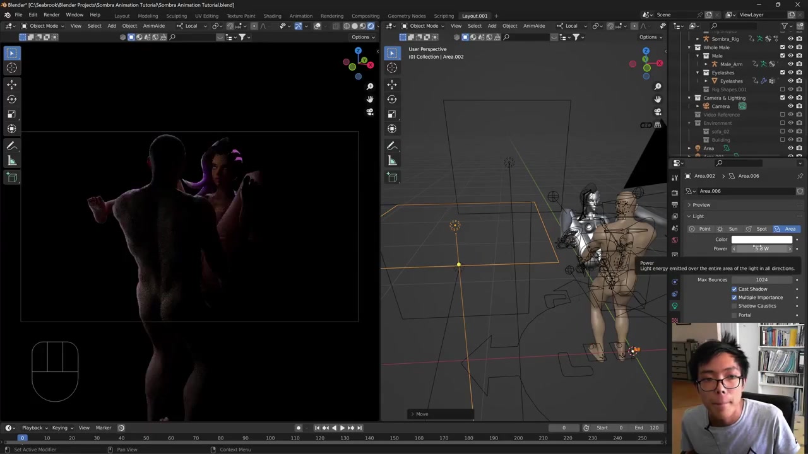Toggle camera view icon in left viewport
The width and height of the screenshot is (808, 454).
(370, 112)
